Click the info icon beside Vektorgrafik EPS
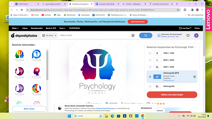Screen dimensions: 212x119 point(194,77)
